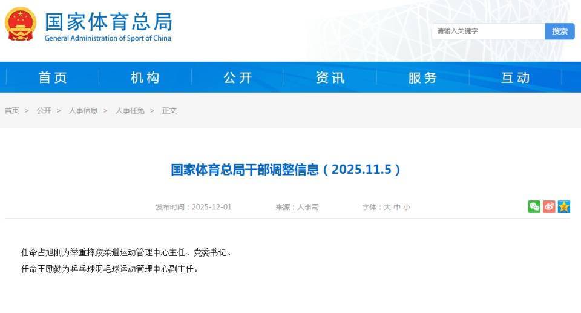Set font size to small (小)
581x313 pixels.
tap(407, 207)
